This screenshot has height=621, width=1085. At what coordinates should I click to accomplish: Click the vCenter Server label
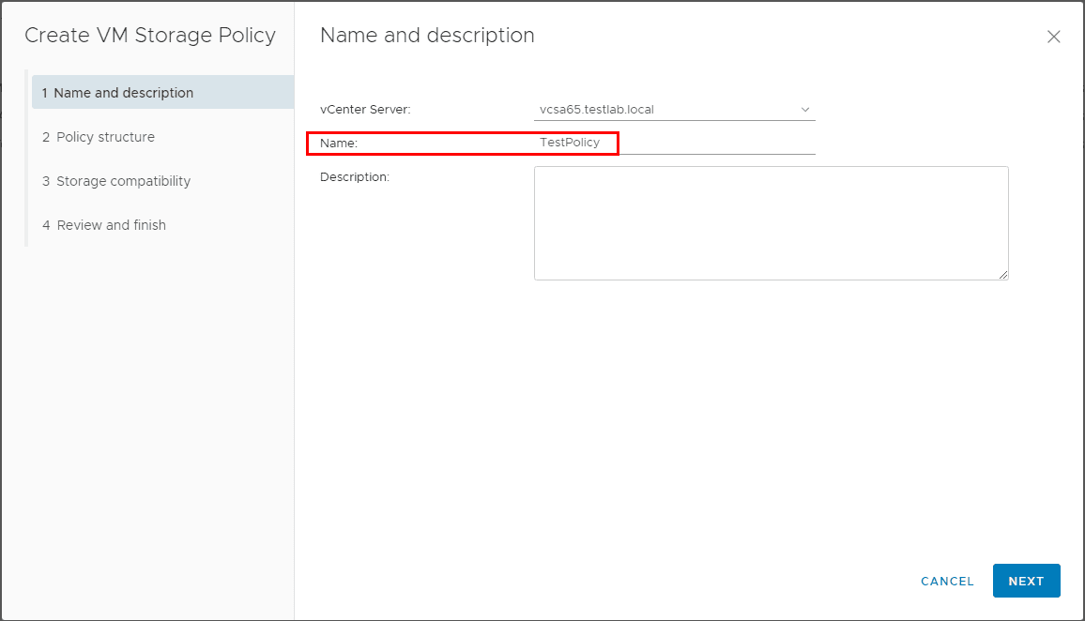coord(365,110)
